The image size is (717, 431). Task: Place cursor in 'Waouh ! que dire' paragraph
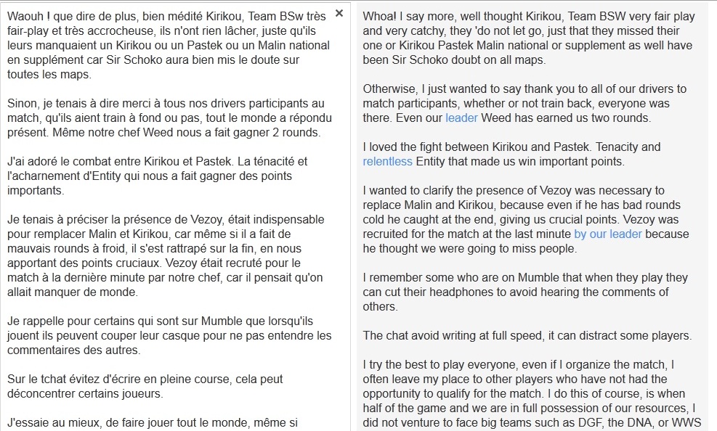pos(169,45)
